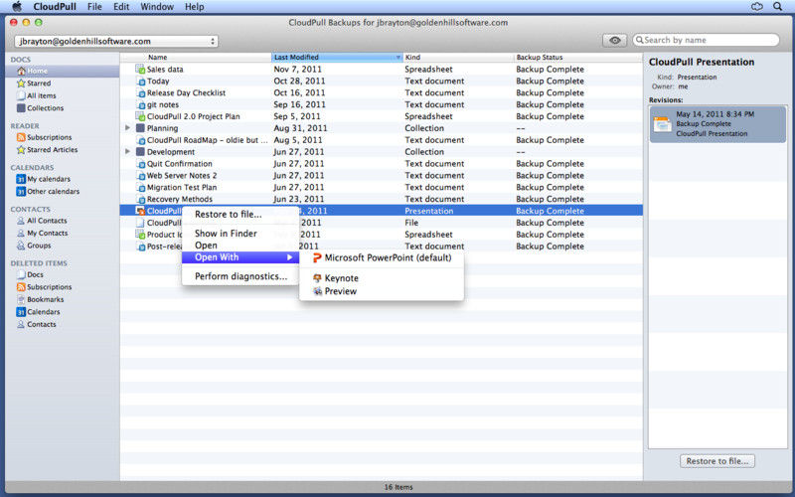Choose Perform diagnostics... in context menu

point(240,276)
